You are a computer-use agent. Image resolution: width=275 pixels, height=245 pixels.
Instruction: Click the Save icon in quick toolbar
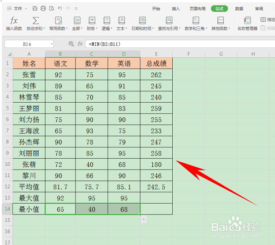35,9
